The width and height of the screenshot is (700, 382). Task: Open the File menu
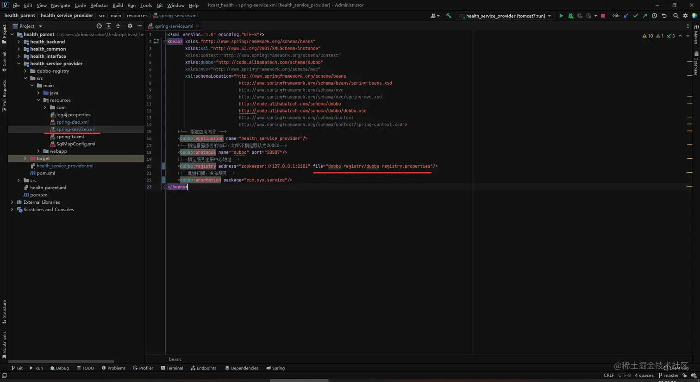[16, 5]
